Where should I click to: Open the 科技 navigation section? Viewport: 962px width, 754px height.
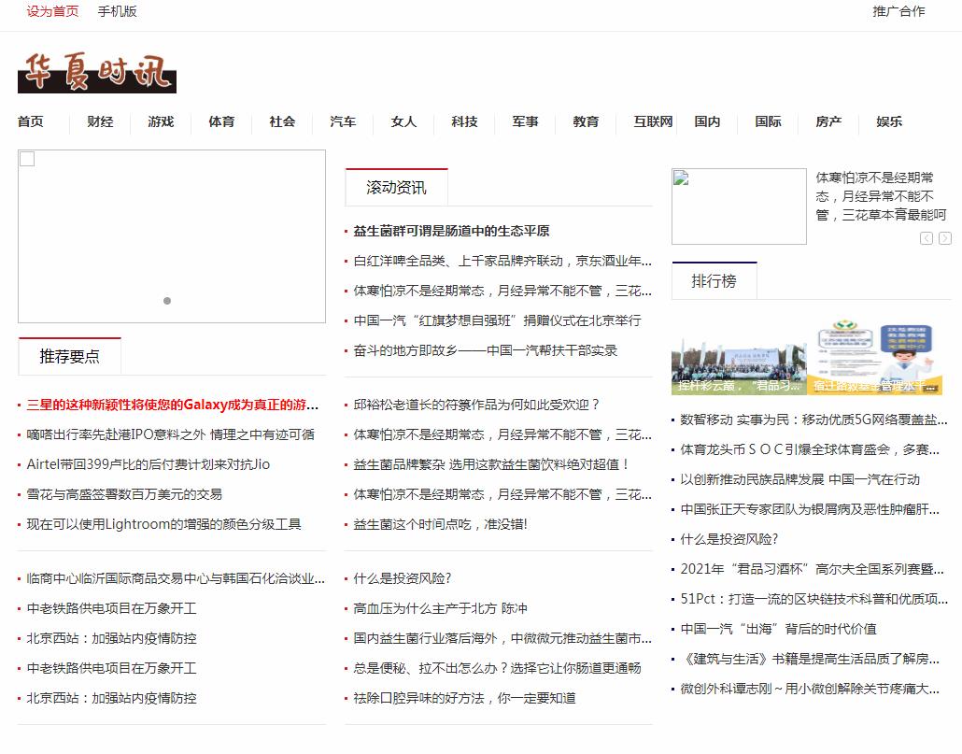tap(464, 121)
